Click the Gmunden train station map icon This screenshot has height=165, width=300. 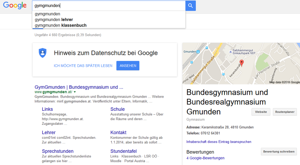pyautogui.click(x=198, y=52)
